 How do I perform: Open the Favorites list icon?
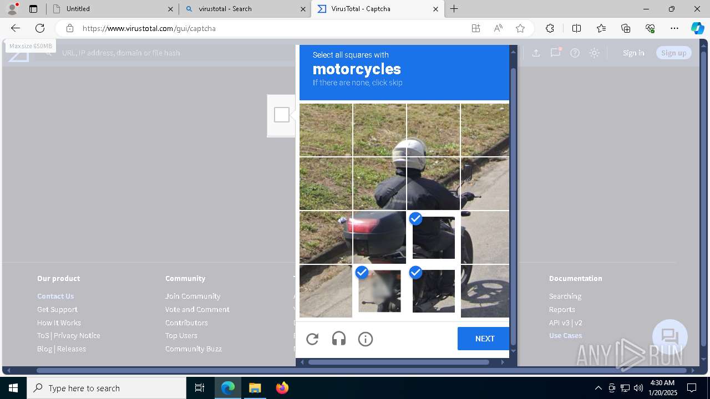[601, 28]
